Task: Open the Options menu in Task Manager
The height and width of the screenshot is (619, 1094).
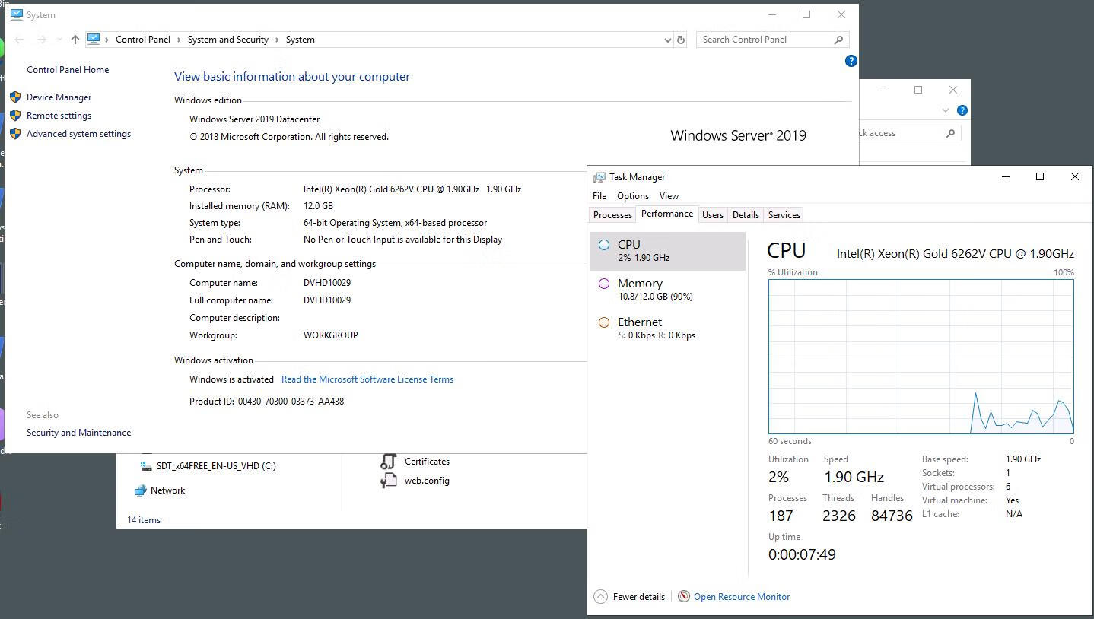Action: tap(632, 196)
